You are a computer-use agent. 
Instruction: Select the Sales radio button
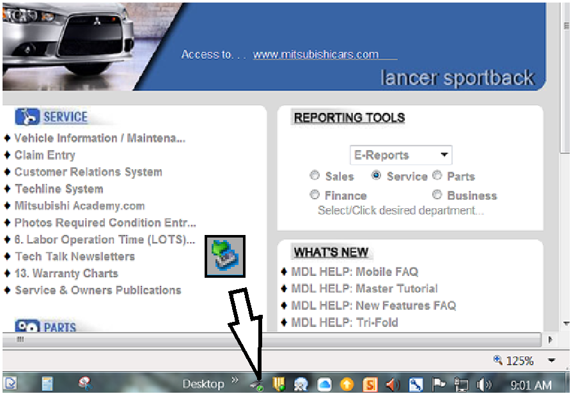[x=315, y=176]
